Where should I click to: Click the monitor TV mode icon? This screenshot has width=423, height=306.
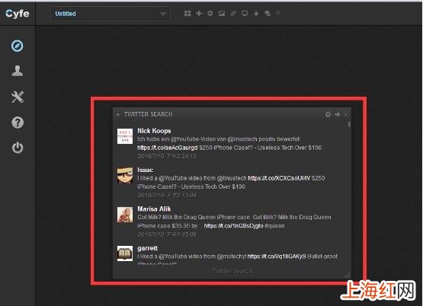point(245,13)
